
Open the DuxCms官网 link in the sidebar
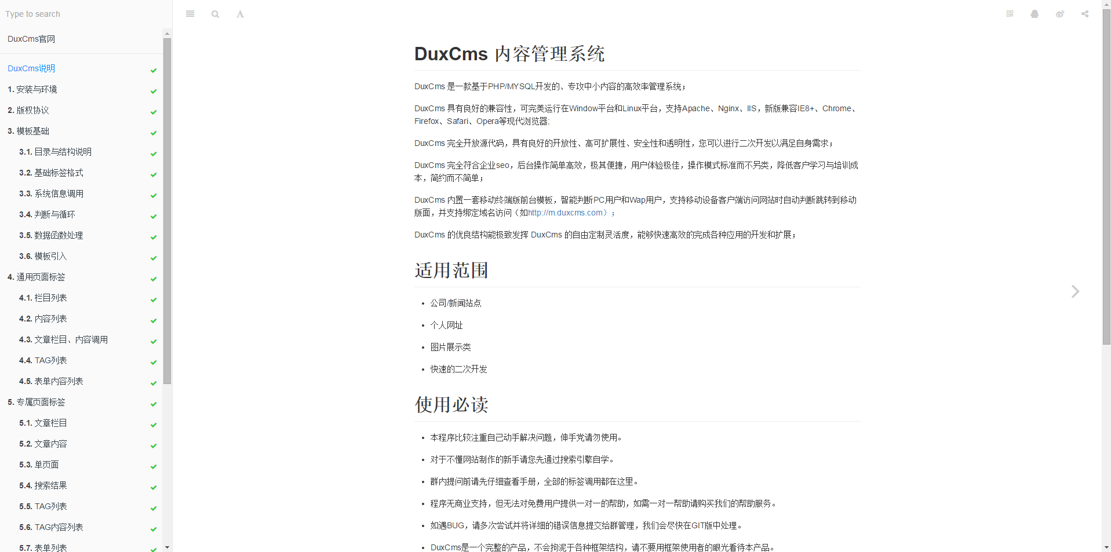tap(31, 39)
